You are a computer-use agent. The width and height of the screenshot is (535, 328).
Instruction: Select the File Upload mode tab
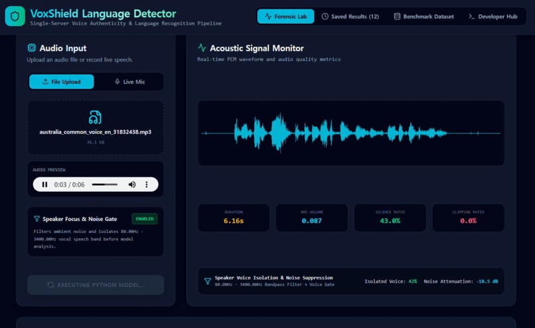click(x=62, y=82)
